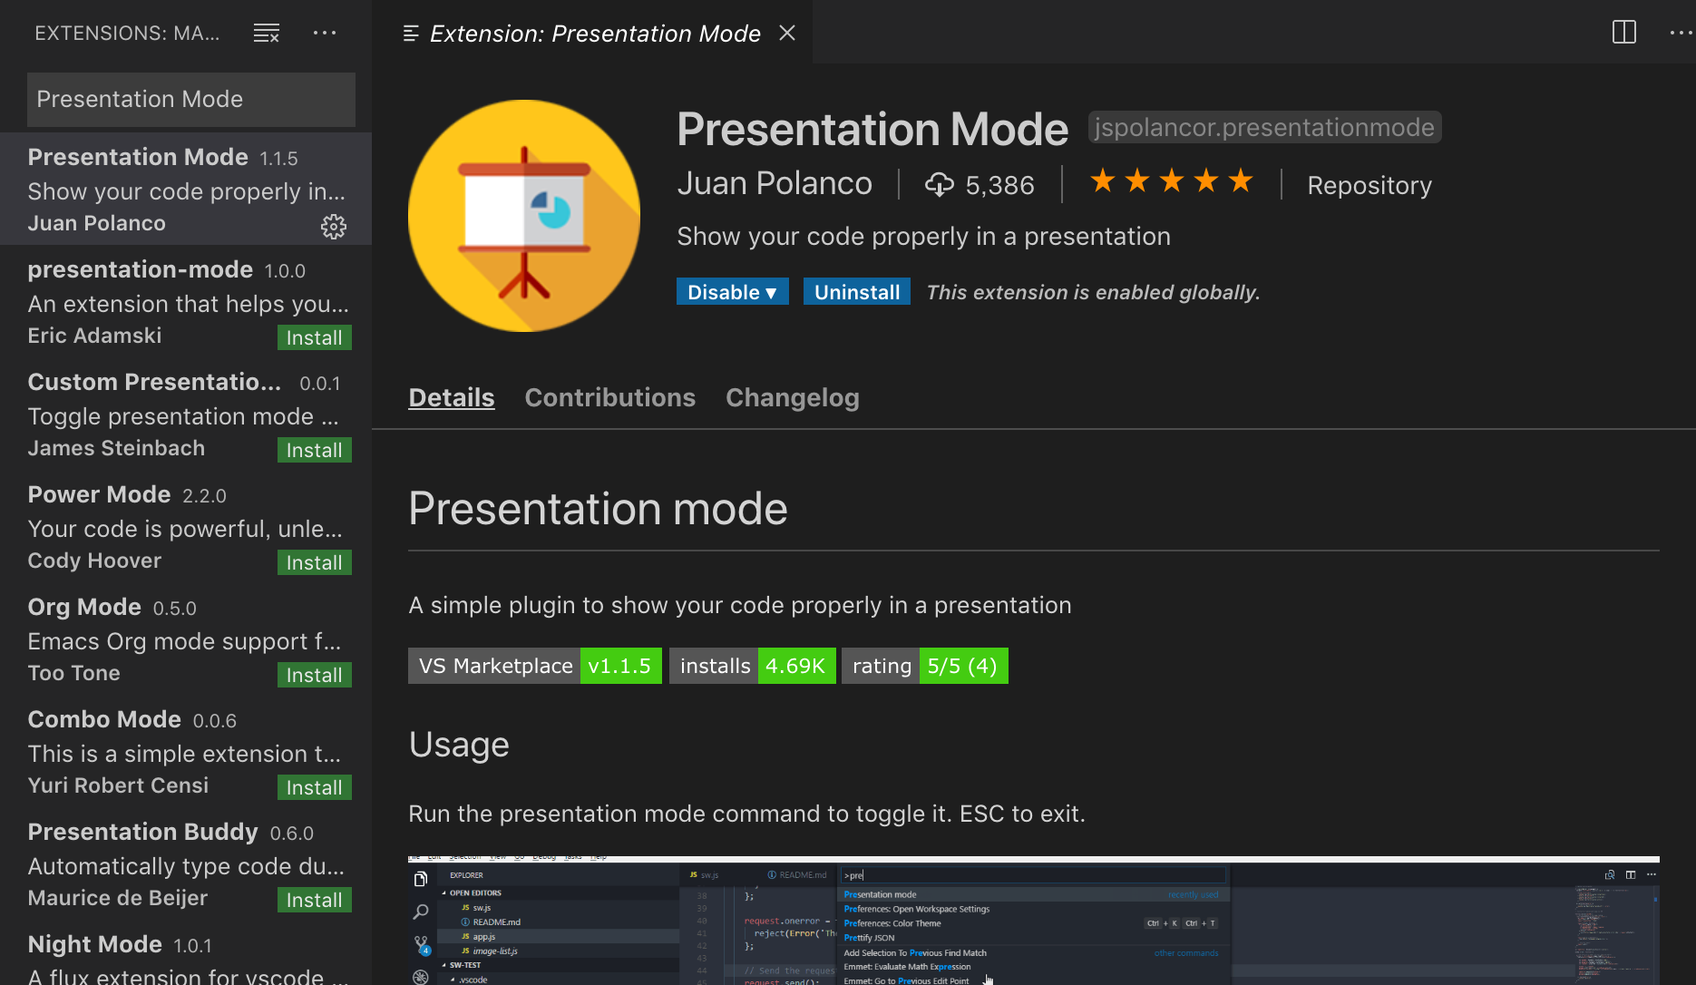Open the Disable dropdown
The image size is (1696, 985).
tap(733, 292)
